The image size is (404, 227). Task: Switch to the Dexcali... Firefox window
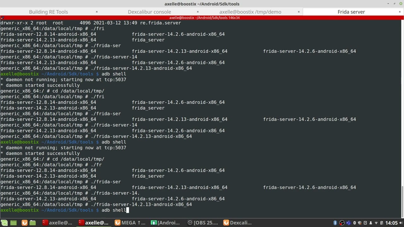[x=238, y=223]
